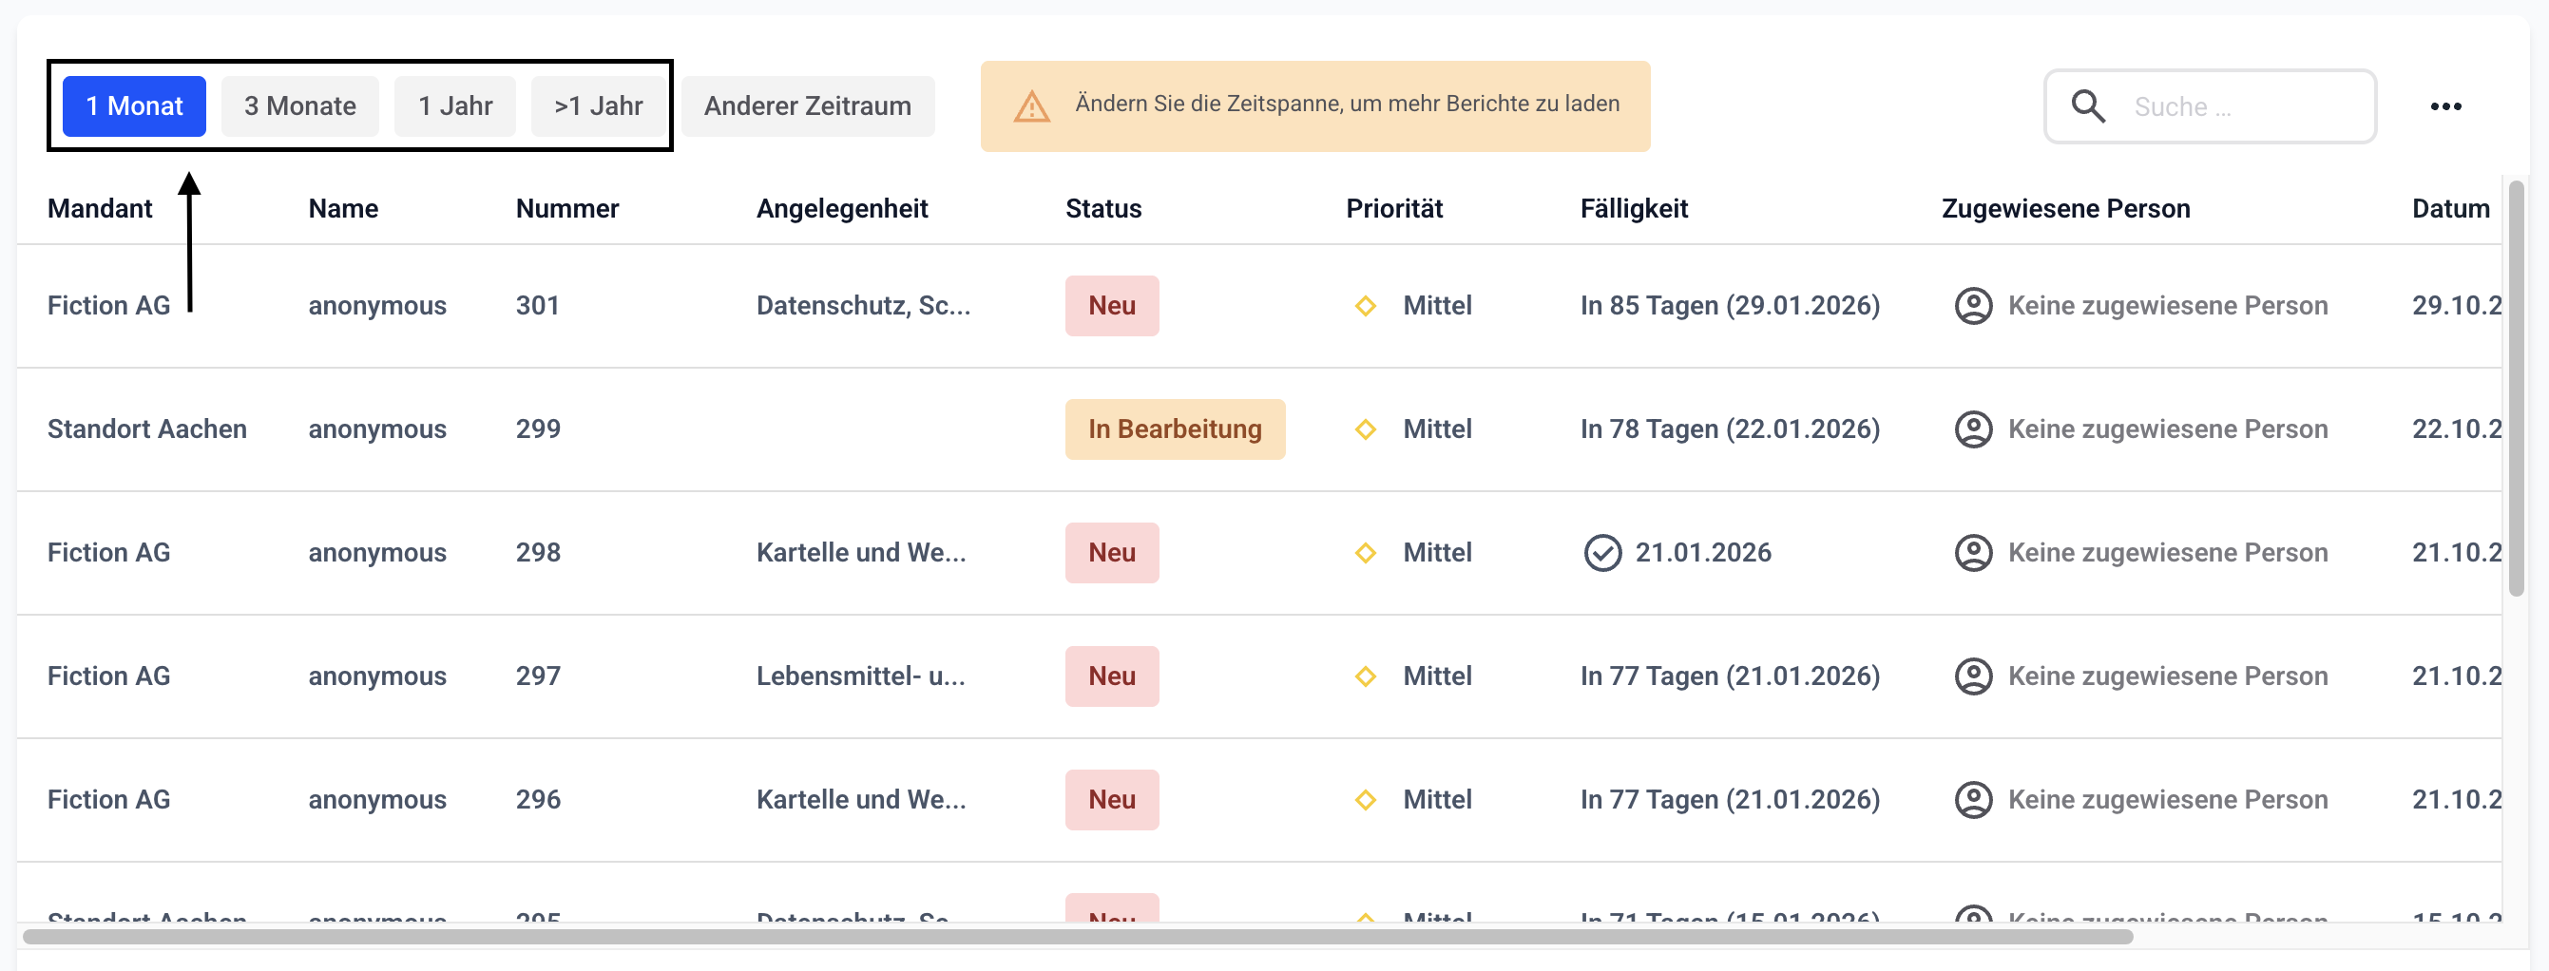Open assignee selector for report 298

click(x=2166, y=553)
